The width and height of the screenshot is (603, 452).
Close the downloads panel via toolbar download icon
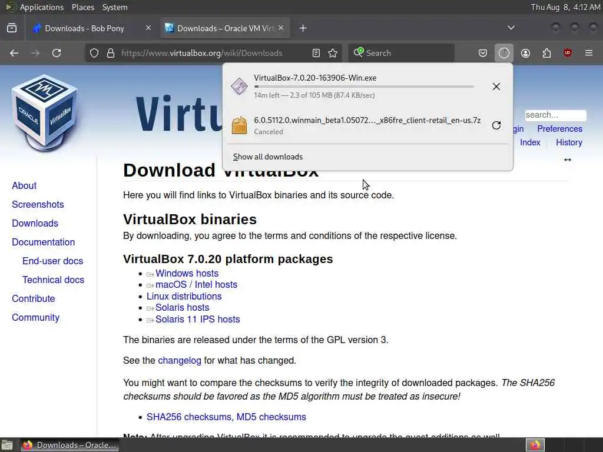point(504,53)
